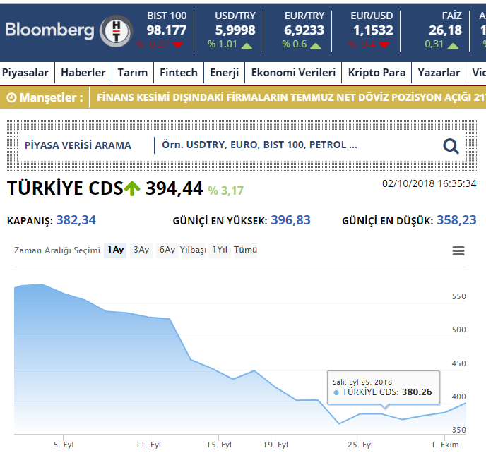Open the Ekonomi Verileri section

click(x=293, y=73)
